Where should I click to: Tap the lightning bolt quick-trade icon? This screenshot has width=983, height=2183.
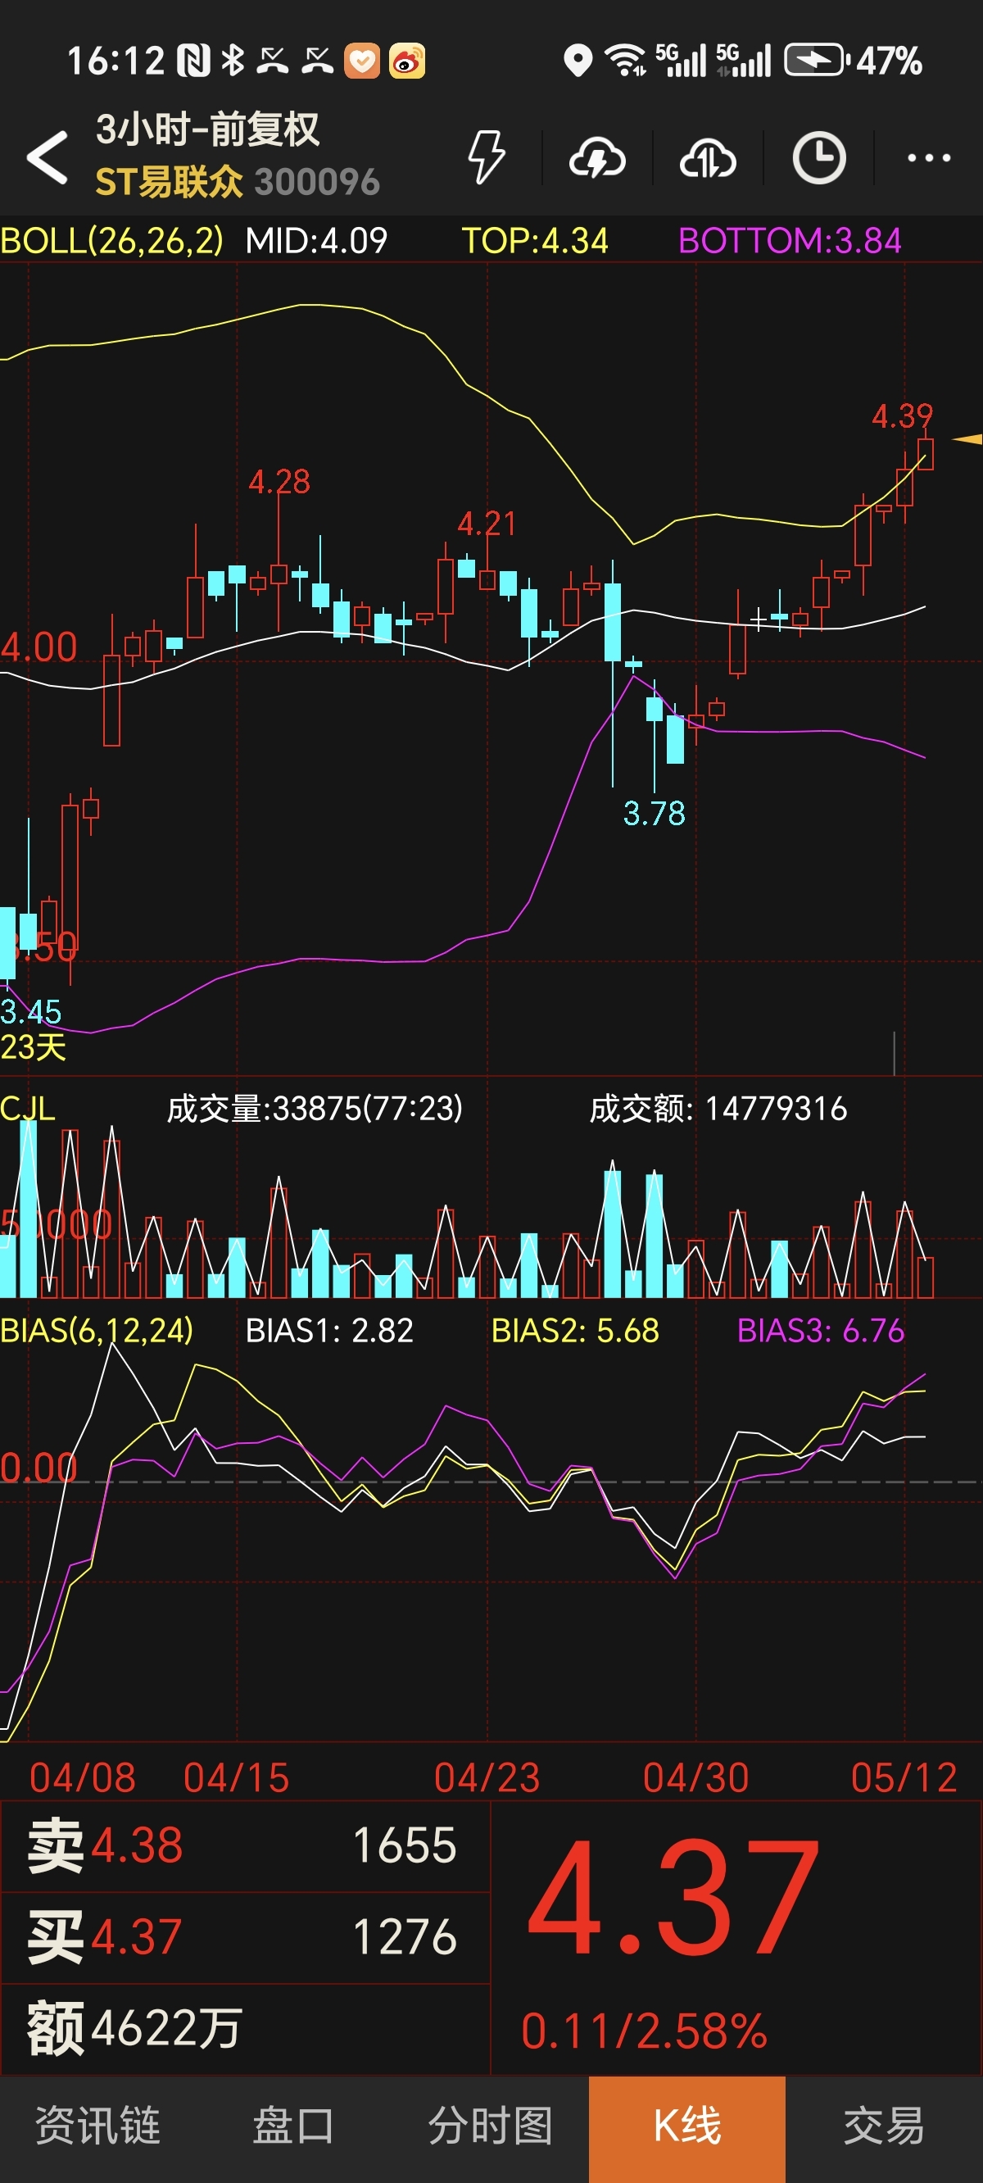(x=487, y=157)
